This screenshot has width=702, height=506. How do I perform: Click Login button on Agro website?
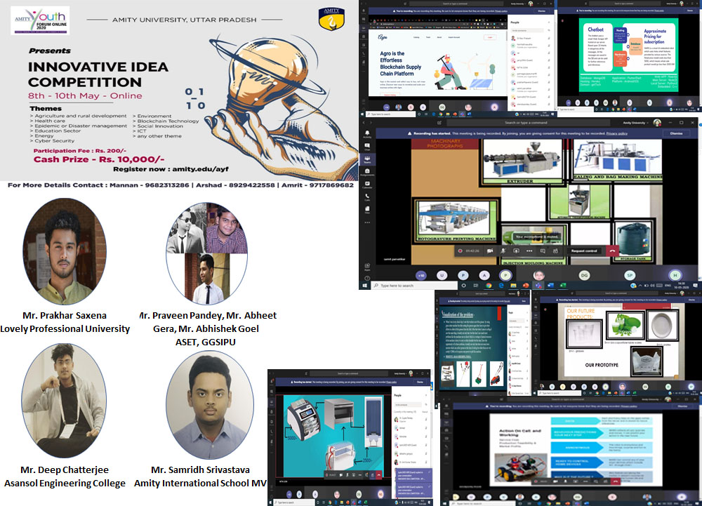(490, 38)
